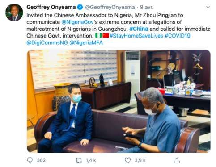Viewport: 216px width, 167px height.
Task: Click the blue verified badge
Action: coord(80,7)
